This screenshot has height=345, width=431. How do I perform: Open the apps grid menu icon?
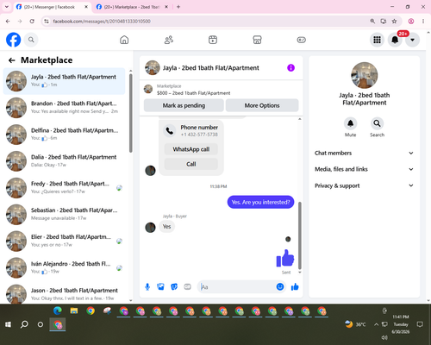(377, 40)
